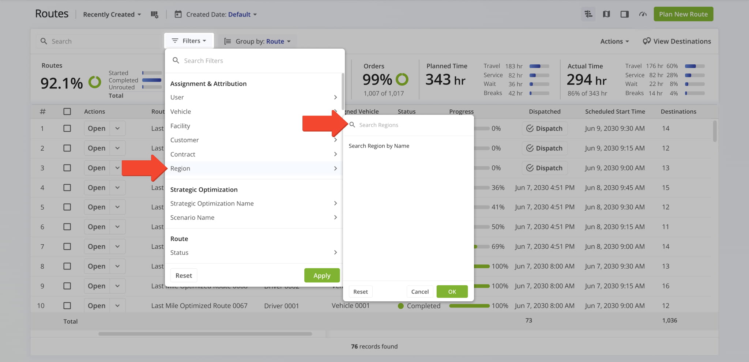
Task: Switch to the timeline layout view icon
Action: (588, 14)
